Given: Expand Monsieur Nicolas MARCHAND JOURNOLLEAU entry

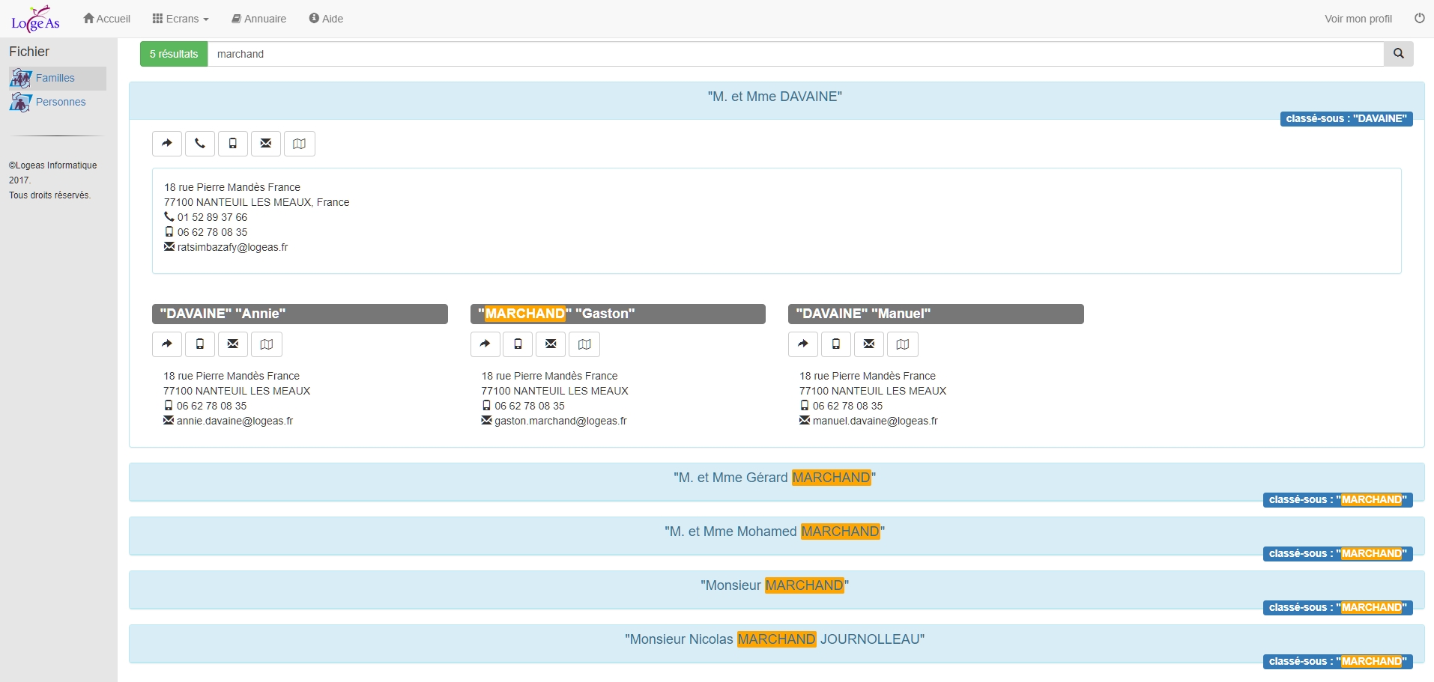Looking at the screenshot, I should [775, 639].
